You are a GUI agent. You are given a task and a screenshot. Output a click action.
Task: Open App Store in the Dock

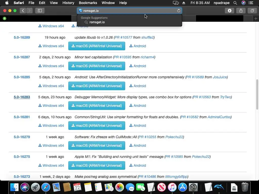point(183,187)
